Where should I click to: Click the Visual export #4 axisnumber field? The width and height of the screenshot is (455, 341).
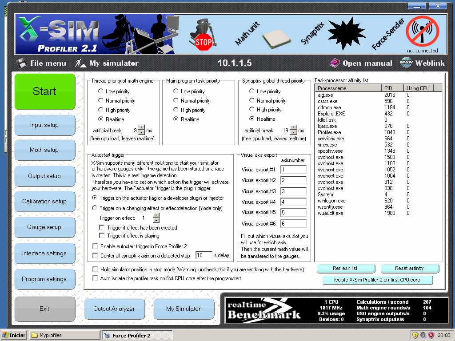click(x=293, y=202)
